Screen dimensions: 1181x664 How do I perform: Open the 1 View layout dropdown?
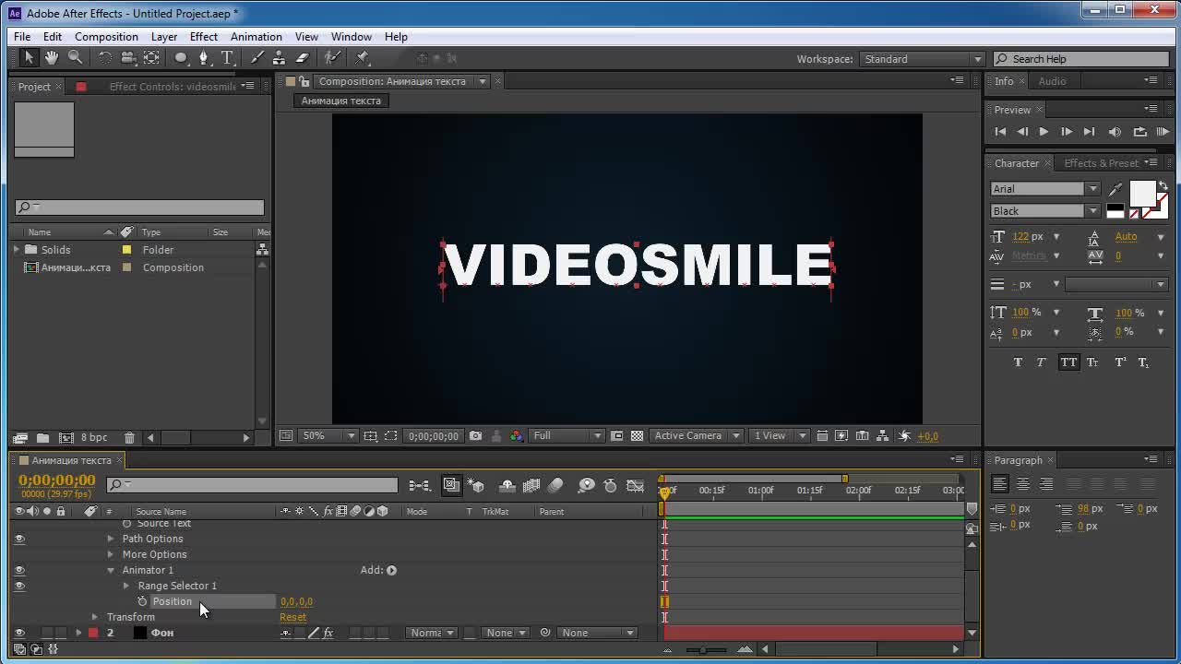pos(780,436)
